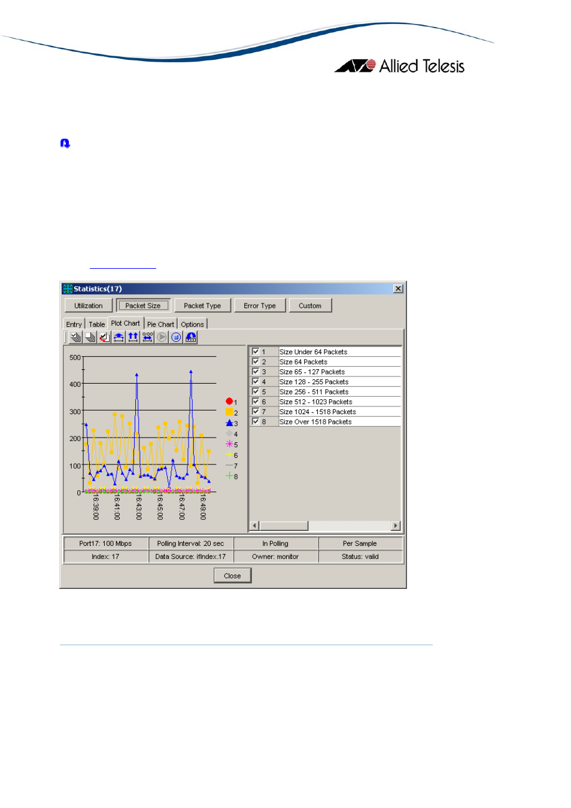The width and height of the screenshot is (571, 808).
Task: Click the 'Per Sample' status cell
Action: coord(360,543)
